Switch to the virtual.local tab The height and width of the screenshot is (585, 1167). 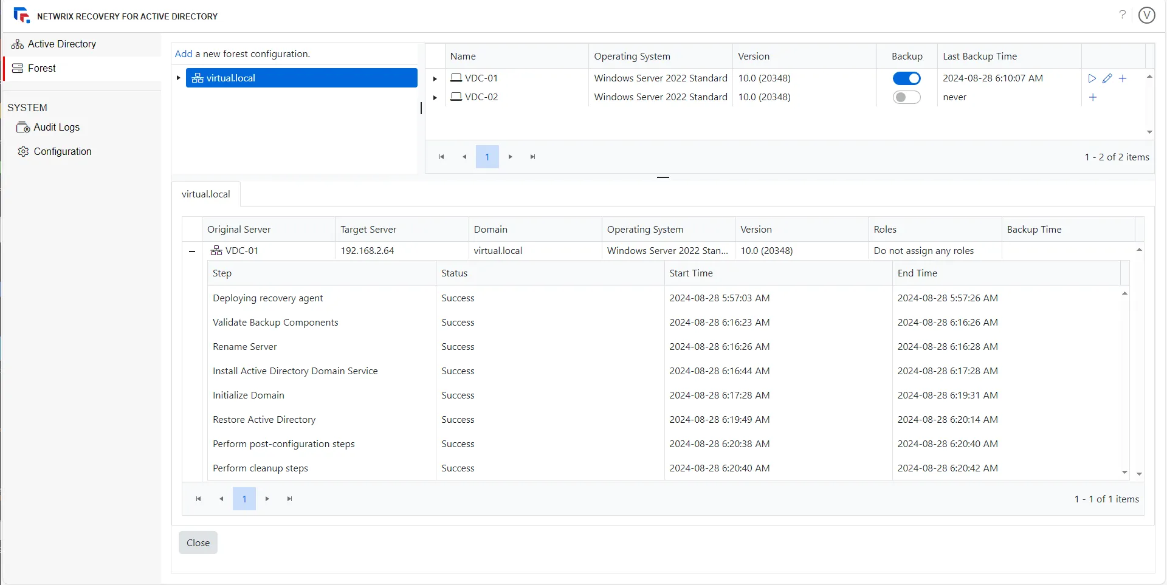click(206, 194)
